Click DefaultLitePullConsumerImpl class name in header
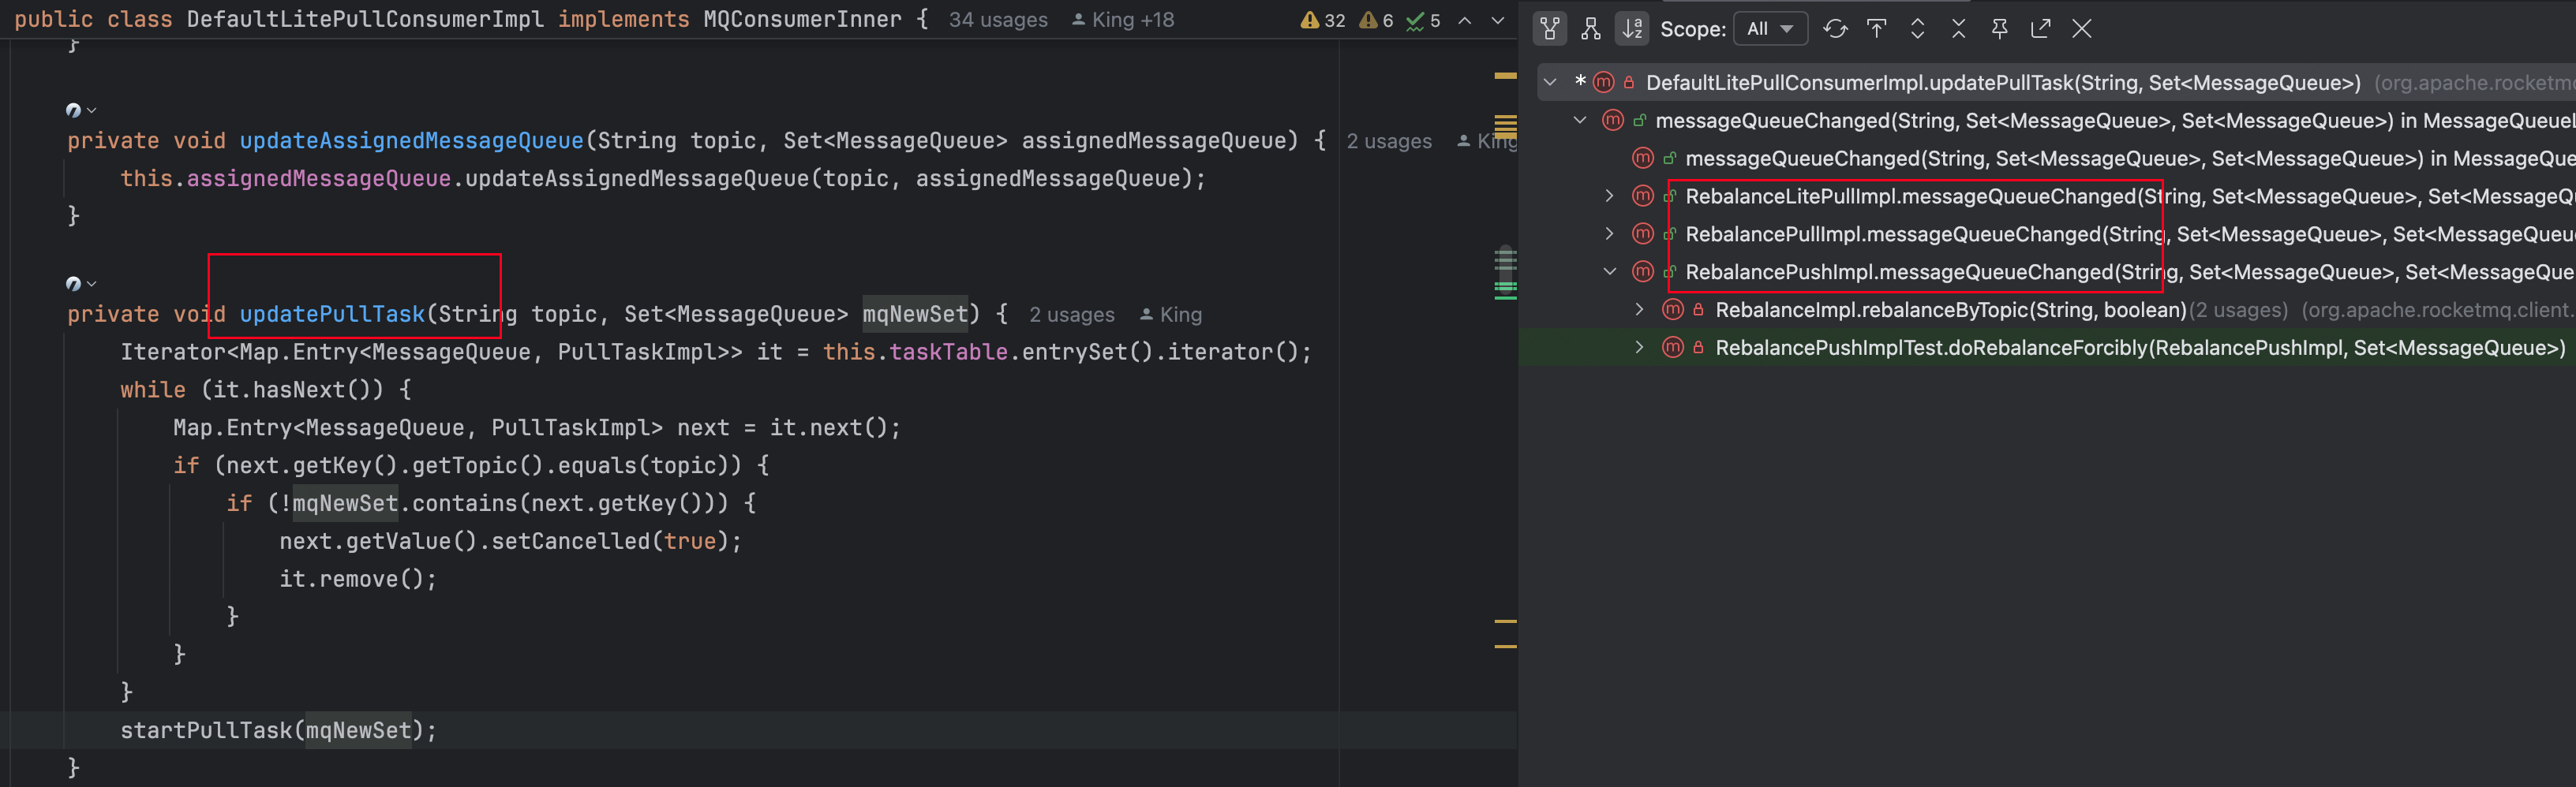The height and width of the screenshot is (787, 2576). pyautogui.click(x=365, y=19)
